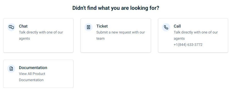The height and width of the screenshot is (93, 232).
Task: Click the ticket receipt icon
Action: coord(89,27)
